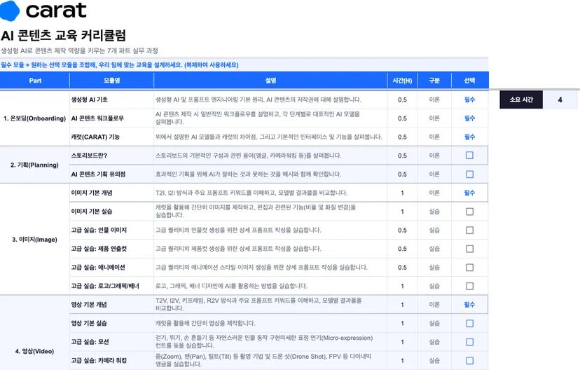The image size is (580, 370).
Task: Tick the 고급 실습: 애니메이션 checkbox
Action: pyautogui.click(x=469, y=268)
